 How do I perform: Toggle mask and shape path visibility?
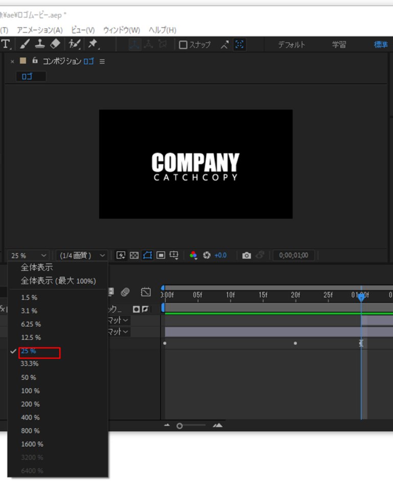point(148,255)
